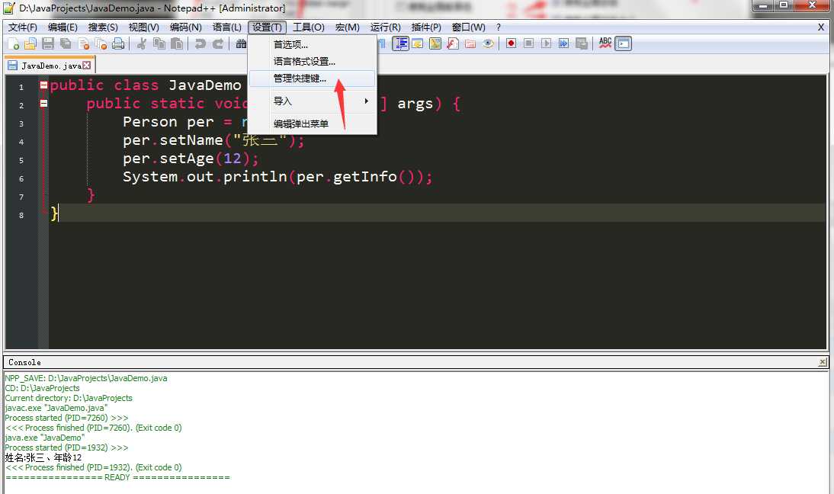Open the 插件(P) menu

tap(426, 27)
